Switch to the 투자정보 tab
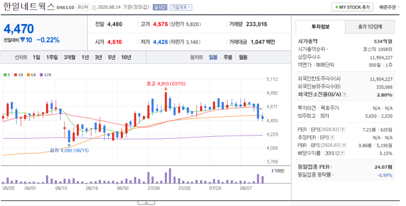This screenshot has width=406, height=206. [320, 27]
